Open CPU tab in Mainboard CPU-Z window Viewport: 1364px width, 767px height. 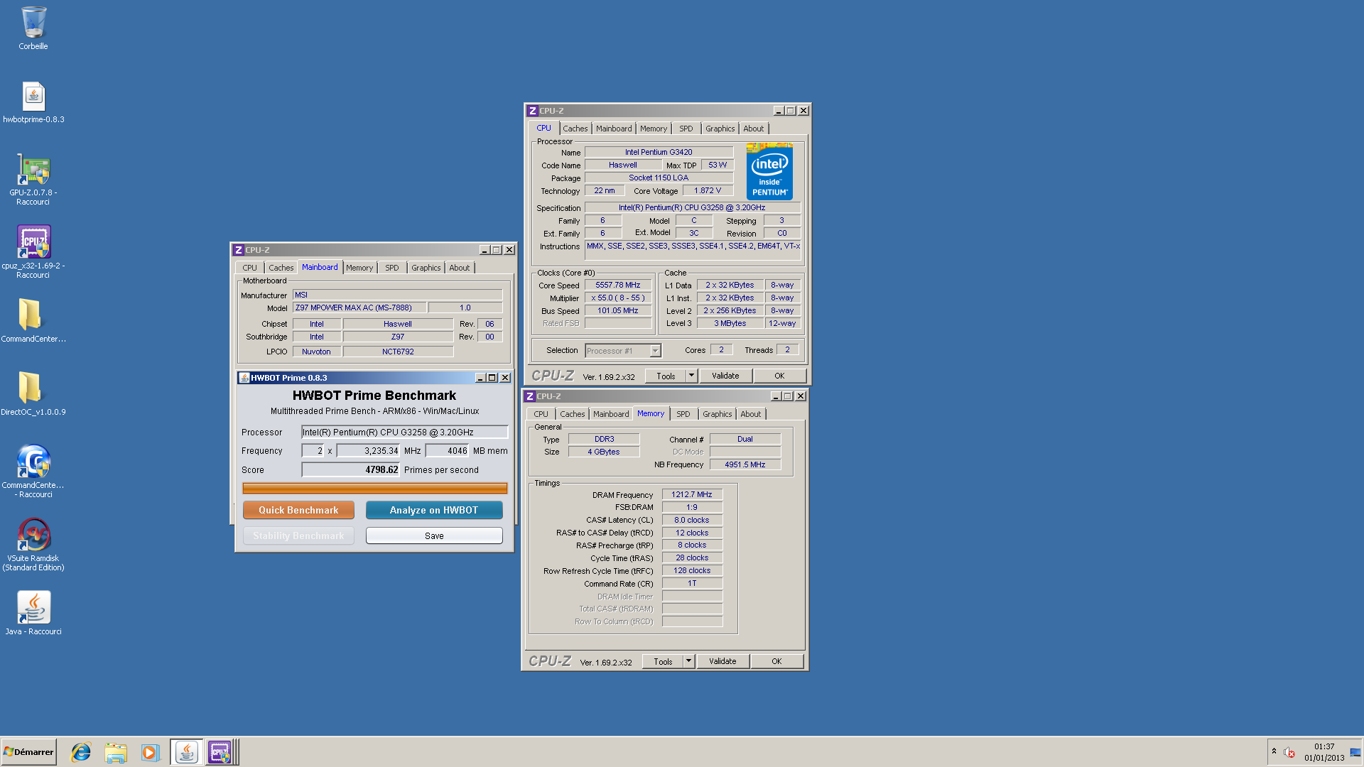[x=249, y=268]
